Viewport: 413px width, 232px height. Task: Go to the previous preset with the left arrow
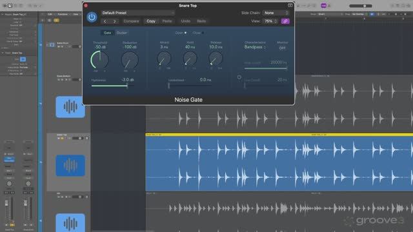pos(105,21)
